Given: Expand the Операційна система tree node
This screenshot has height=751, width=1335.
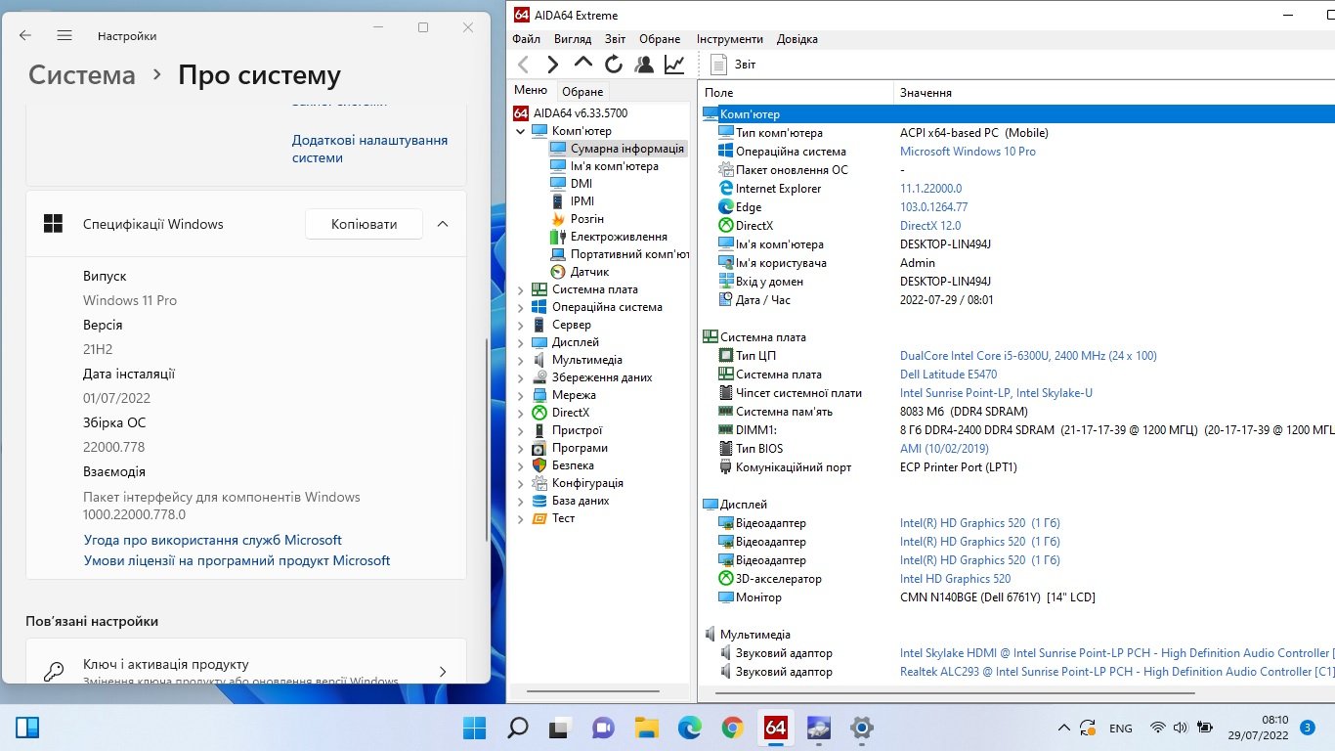Looking at the screenshot, I should (x=520, y=307).
